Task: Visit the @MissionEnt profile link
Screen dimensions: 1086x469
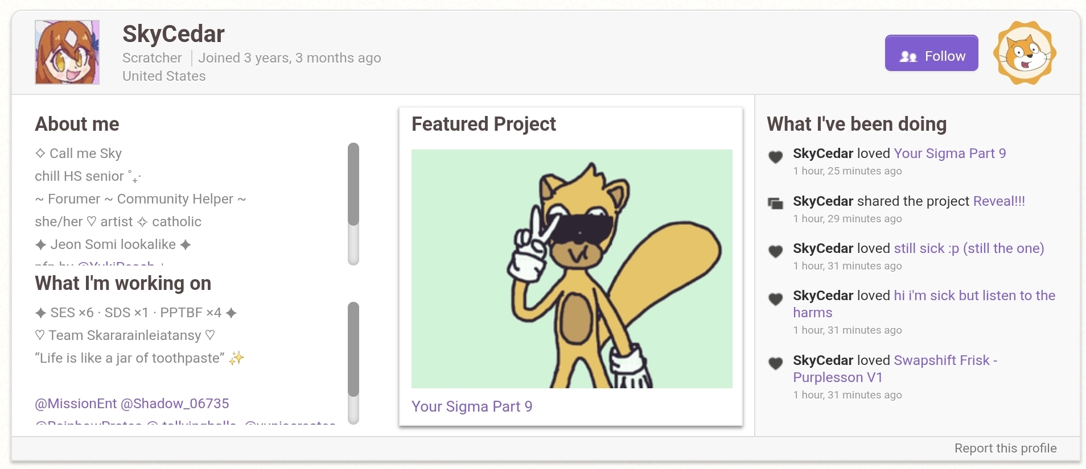Action: tap(75, 403)
